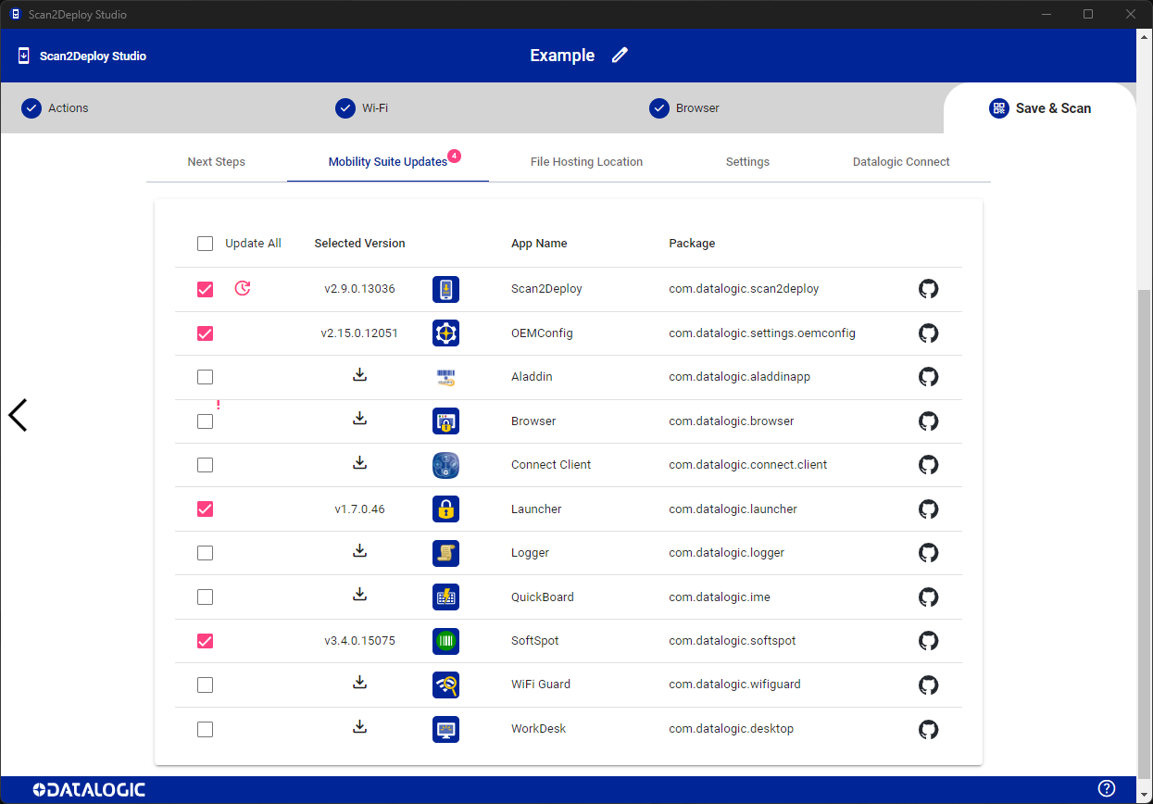Open GitHub link in Logger row

(x=928, y=553)
